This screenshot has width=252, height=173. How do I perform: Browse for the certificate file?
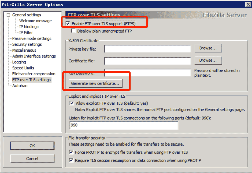click(208, 60)
